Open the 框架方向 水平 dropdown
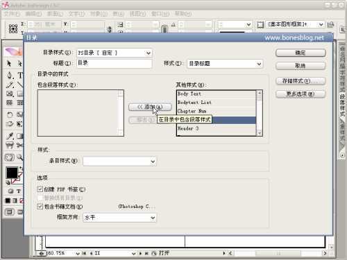The width and height of the screenshot is (347, 260). click(119, 218)
